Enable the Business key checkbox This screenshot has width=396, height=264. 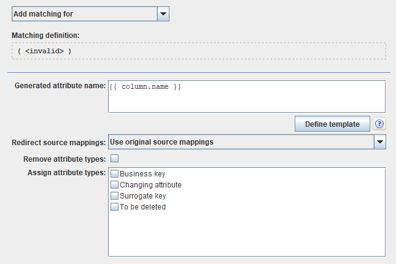[x=115, y=174]
